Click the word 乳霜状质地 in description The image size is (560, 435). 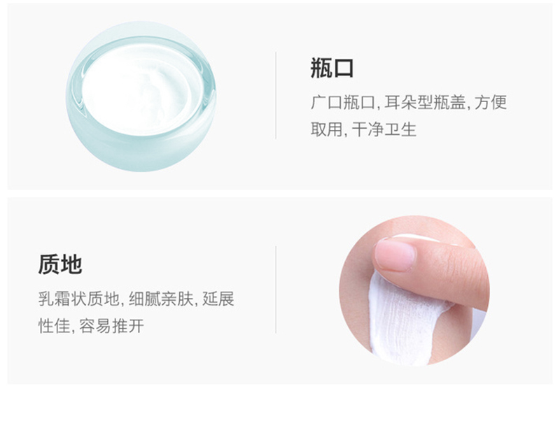pyautogui.click(x=78, y=299)
